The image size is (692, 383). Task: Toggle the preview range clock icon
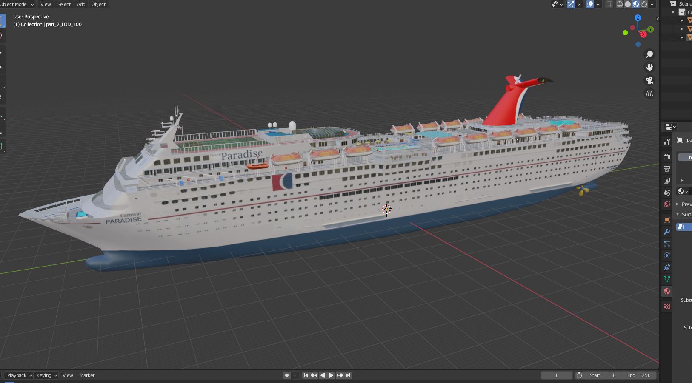[579, 375]
